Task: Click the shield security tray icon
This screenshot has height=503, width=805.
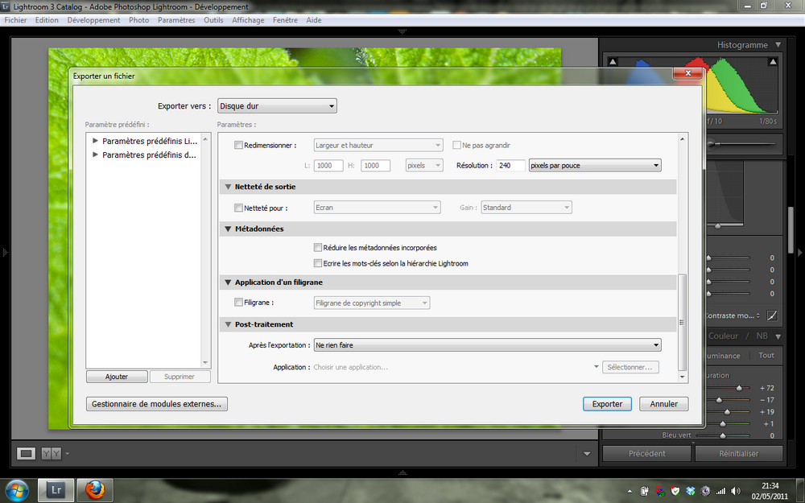Action: pyautogui.click(x=675, y=491)
